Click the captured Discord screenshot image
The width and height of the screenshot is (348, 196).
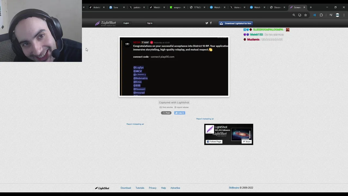point(174,66)
